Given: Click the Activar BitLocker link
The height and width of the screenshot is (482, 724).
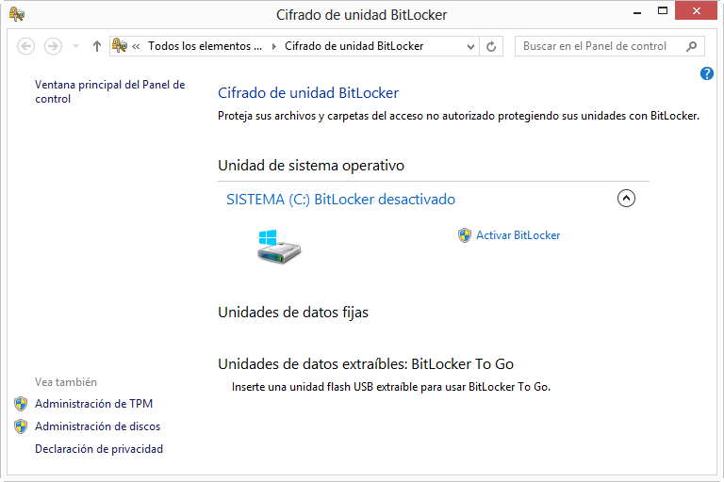Looking at the screenshot, I should click(x=518, y=235).
